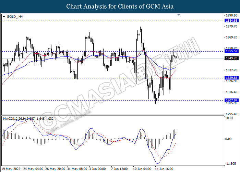Click the 26 May 20:00 time label
This screenshot has width=240, height=172.
pyautogui.click(x=55, y=169)
